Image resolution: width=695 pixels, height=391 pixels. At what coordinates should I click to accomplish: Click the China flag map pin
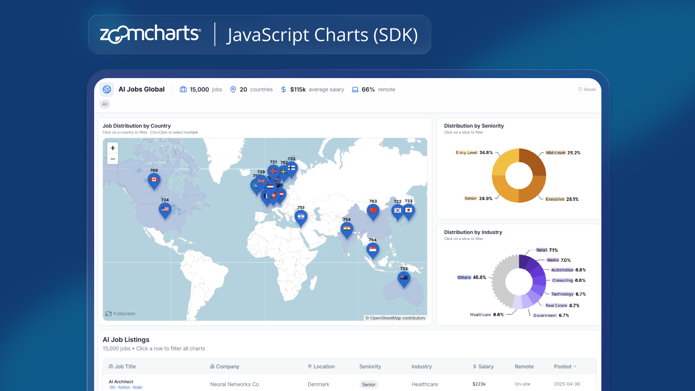373,210
